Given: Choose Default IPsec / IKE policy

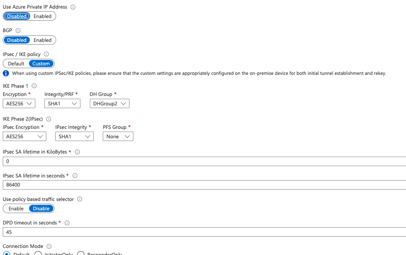Looking at the screenshot, I should point(16,63).
